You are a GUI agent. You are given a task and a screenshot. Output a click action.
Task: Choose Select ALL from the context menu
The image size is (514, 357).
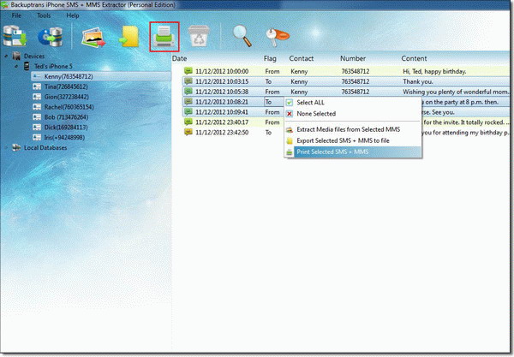(353, 103)
